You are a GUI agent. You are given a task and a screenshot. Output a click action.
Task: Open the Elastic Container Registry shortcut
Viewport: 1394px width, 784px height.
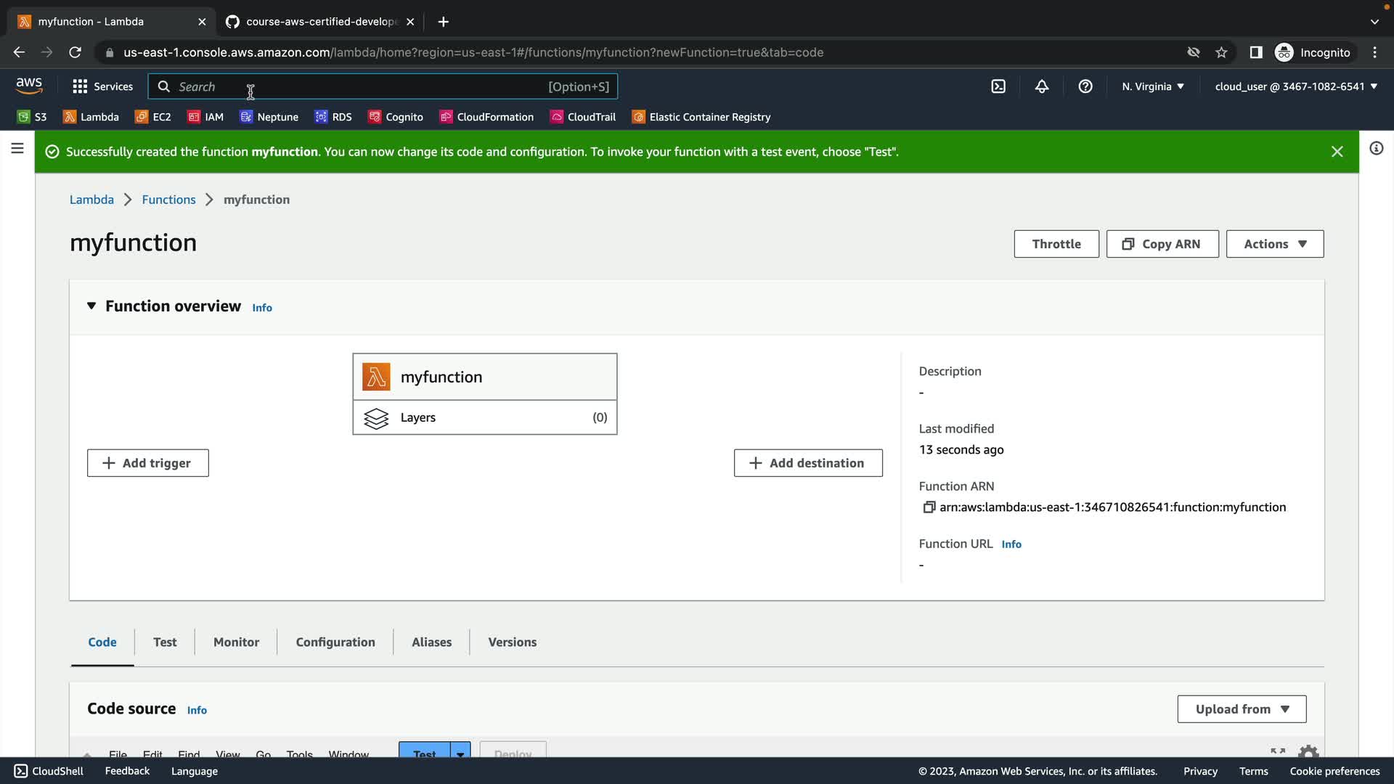[x=701, y=117]
